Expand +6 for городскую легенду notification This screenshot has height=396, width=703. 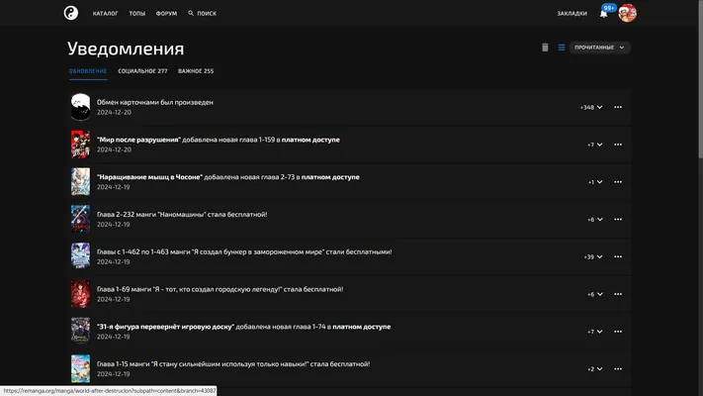pyautogui.click(x=595, y=294)
